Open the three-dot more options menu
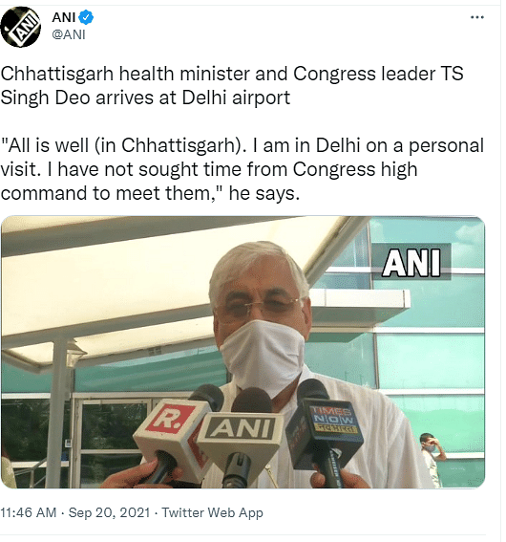 (x=477, y=17)
